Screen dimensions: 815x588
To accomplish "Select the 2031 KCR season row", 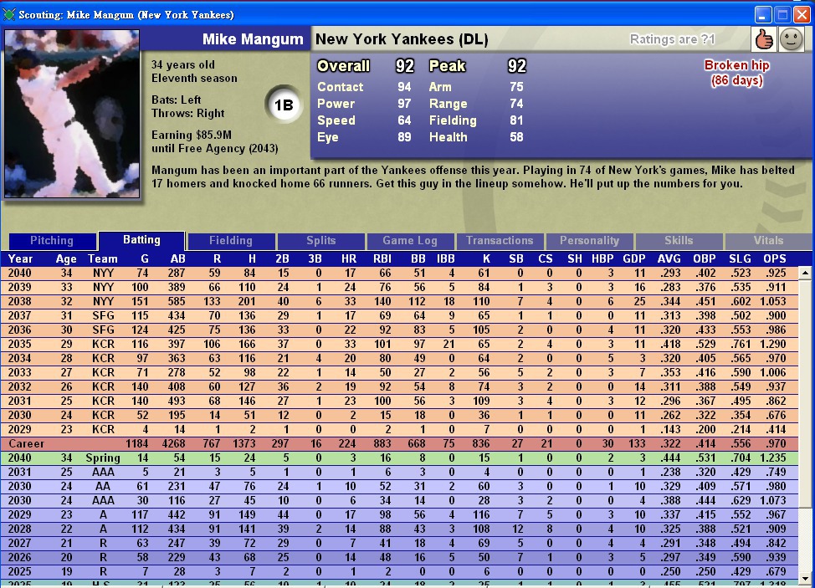I will click(399, 401).
